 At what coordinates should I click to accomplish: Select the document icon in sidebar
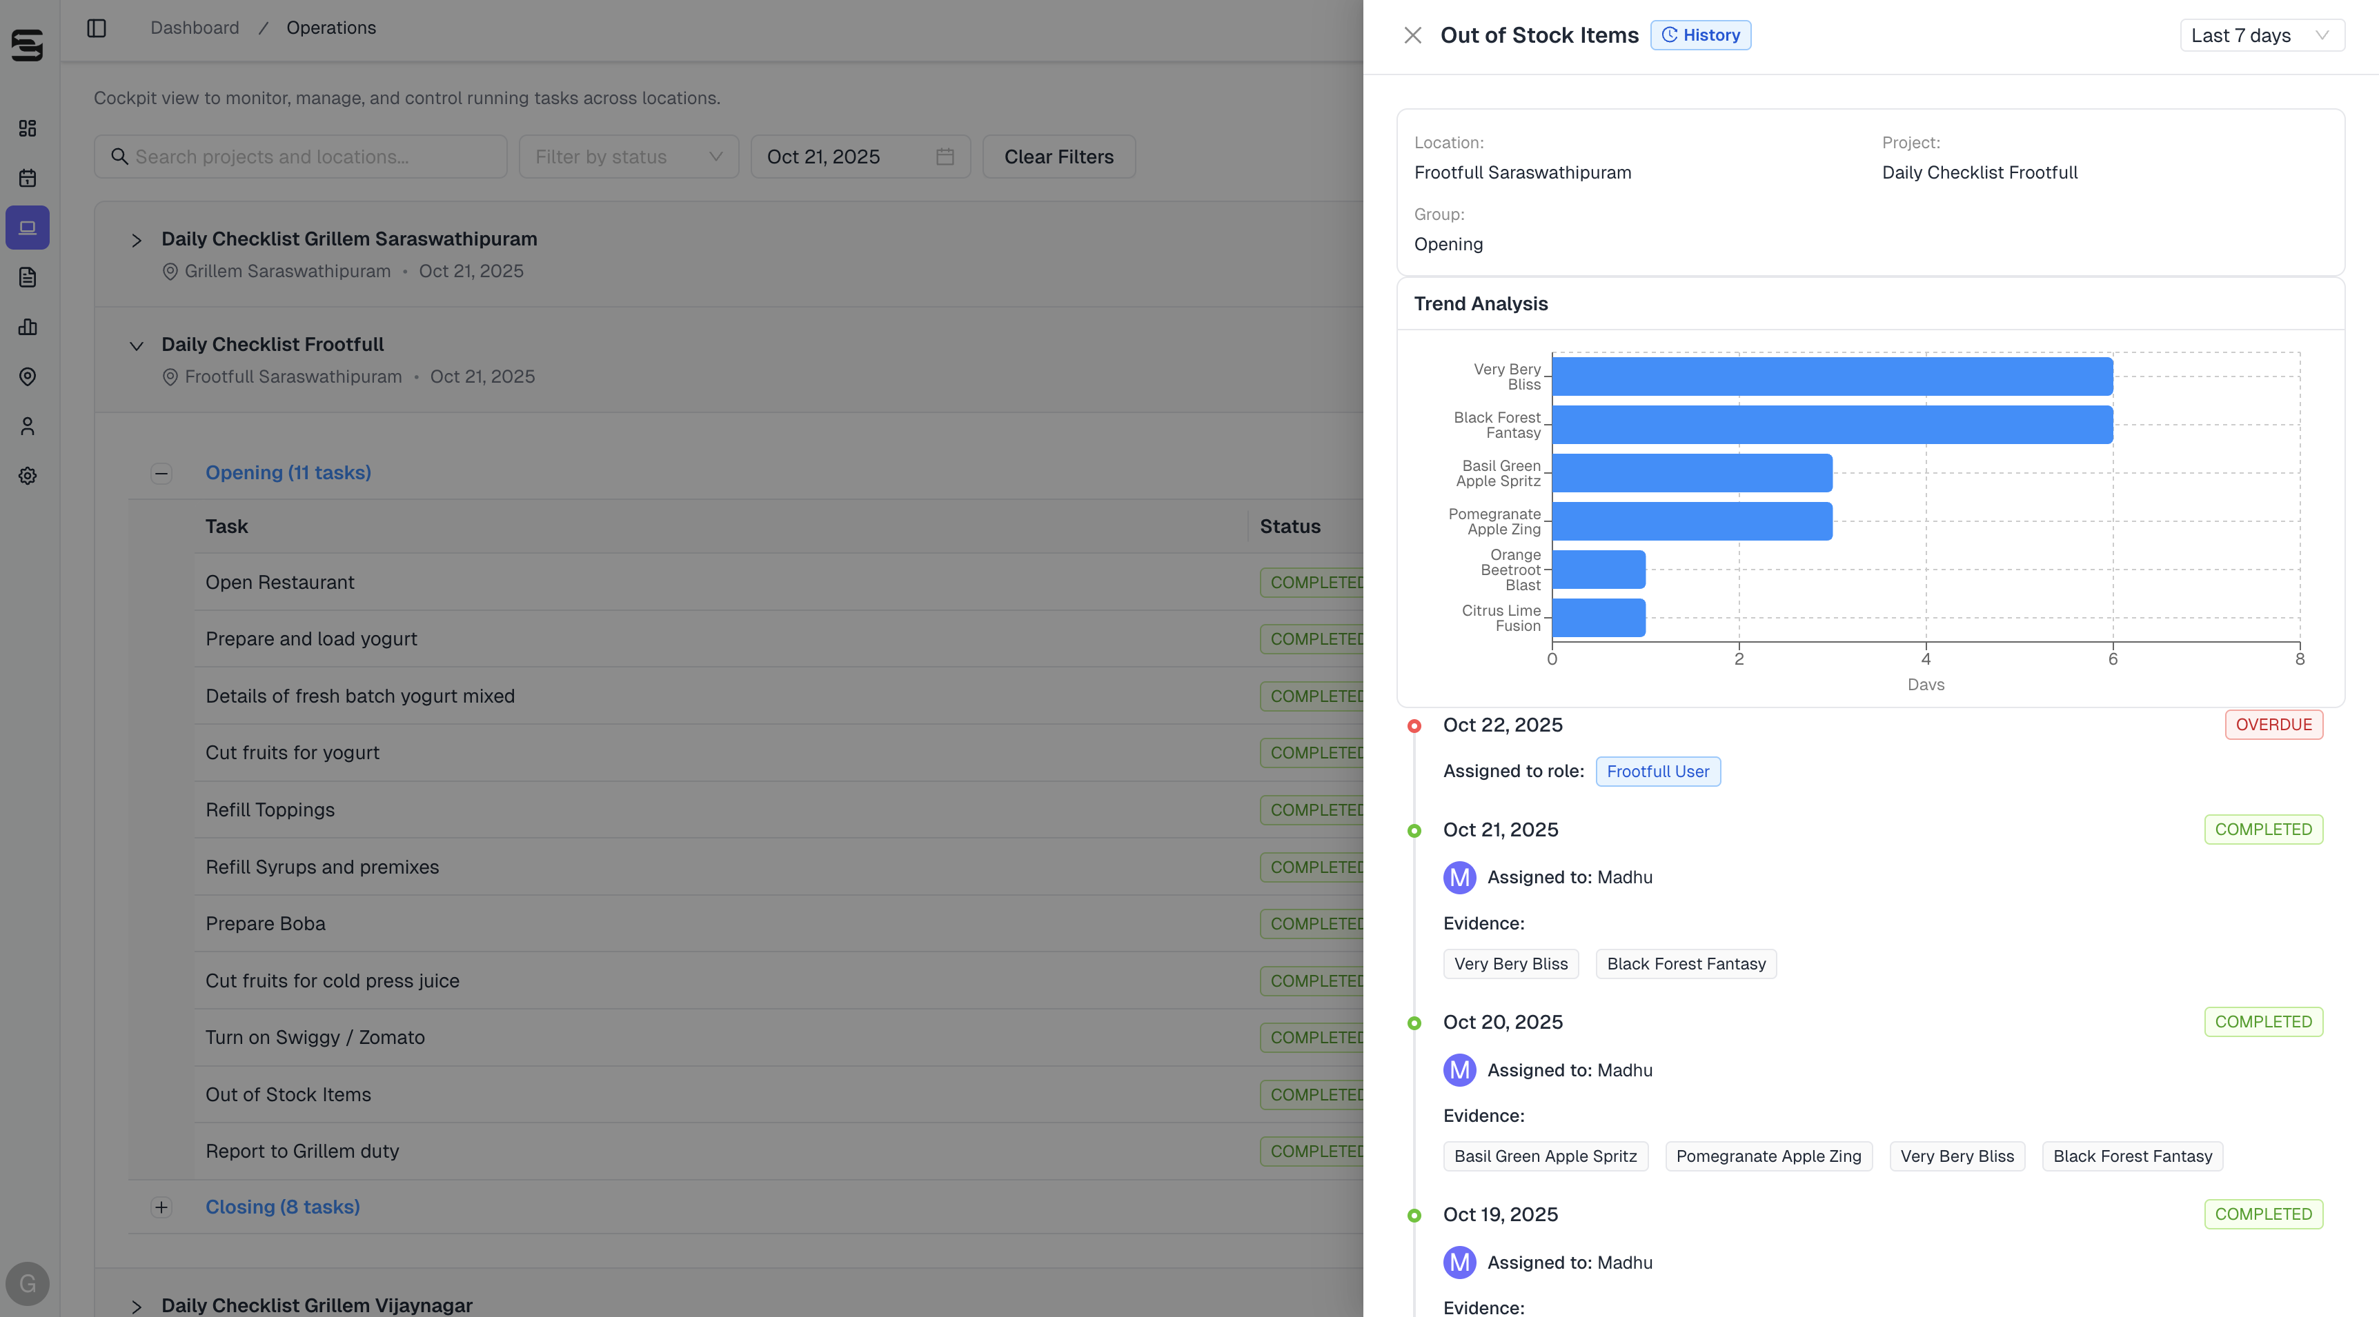click(28, 277)
